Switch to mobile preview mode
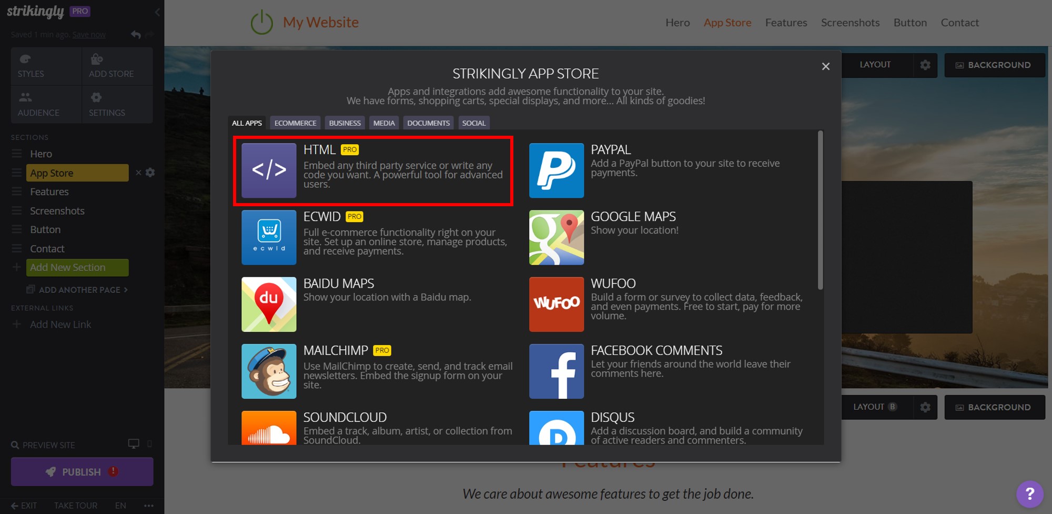Viewport: 1052px width, 514px height. click(149, 444)
